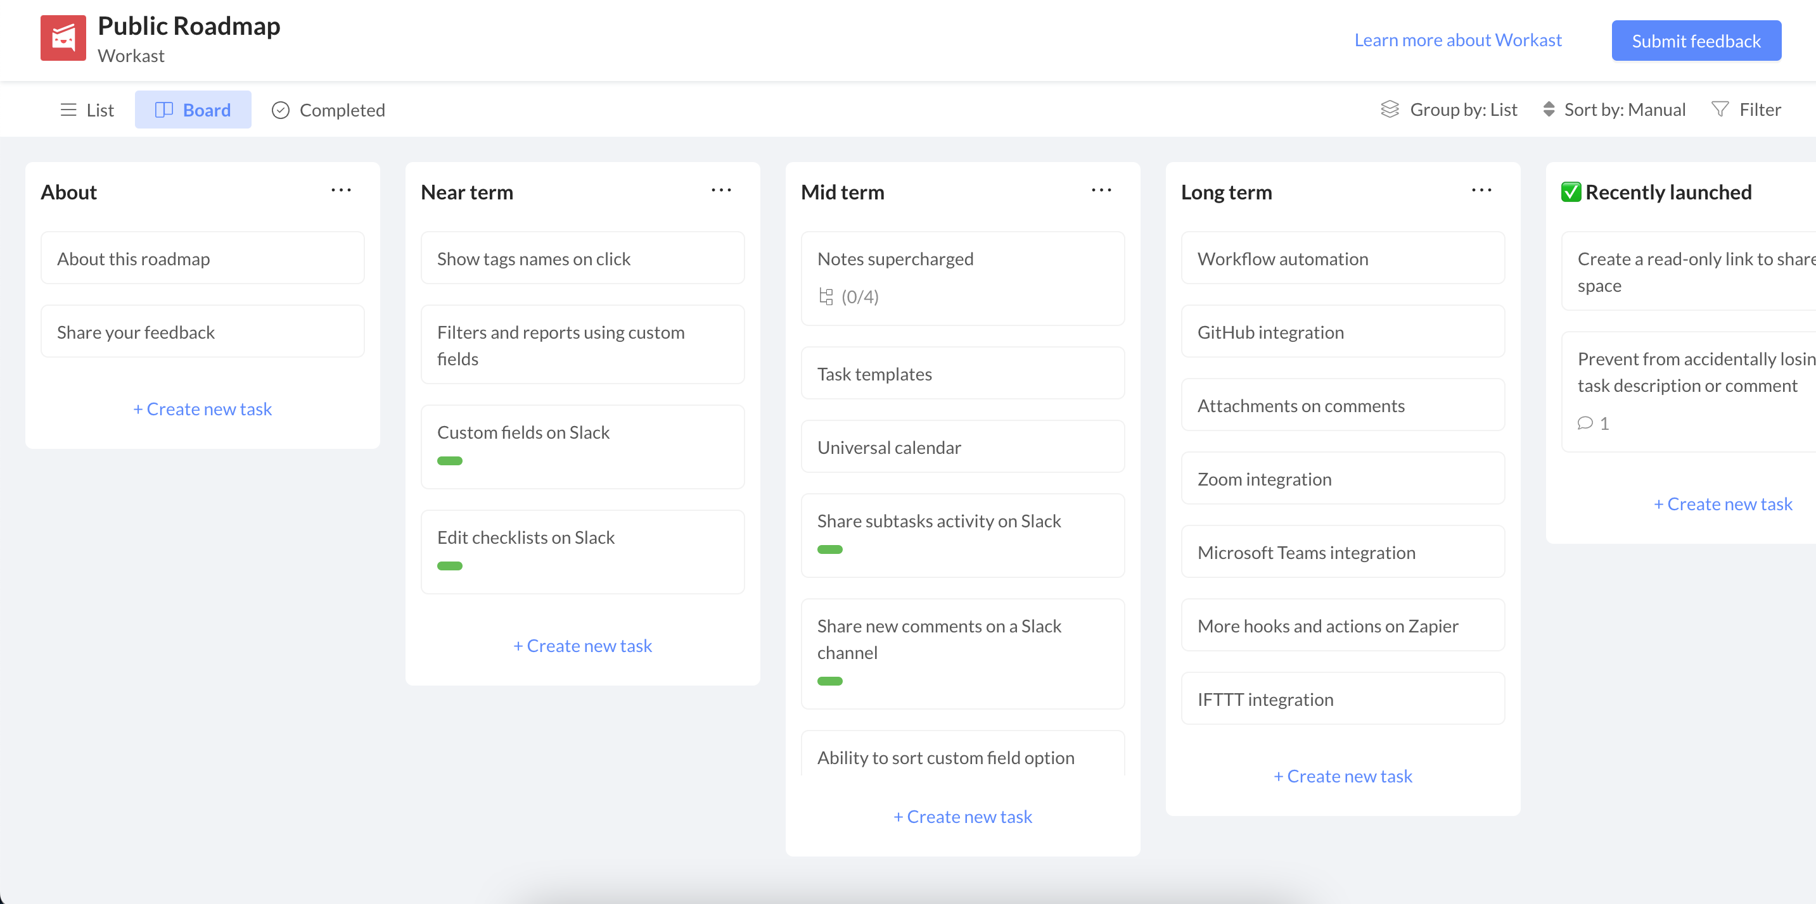Open the Mid term column options menu

pos(1101,190)
